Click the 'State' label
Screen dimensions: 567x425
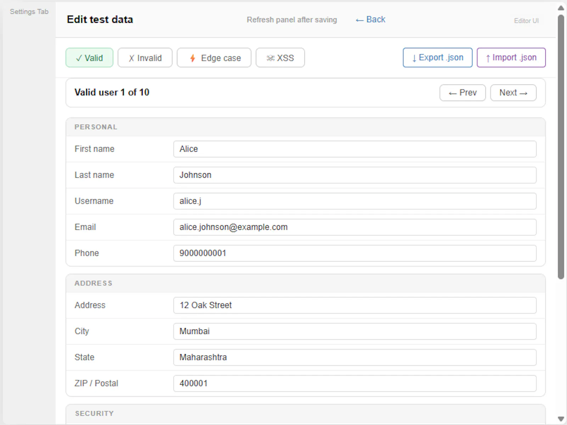coord(84,357)
